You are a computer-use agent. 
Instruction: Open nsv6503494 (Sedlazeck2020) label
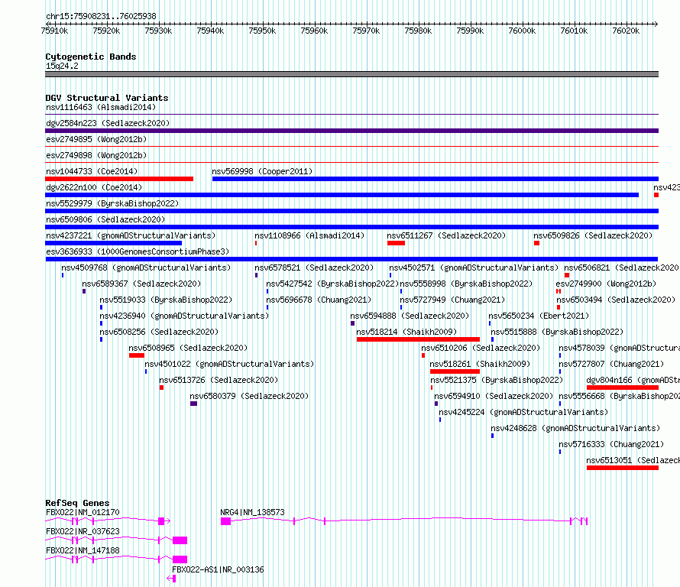pyautogui.click(x=617, y=300)
